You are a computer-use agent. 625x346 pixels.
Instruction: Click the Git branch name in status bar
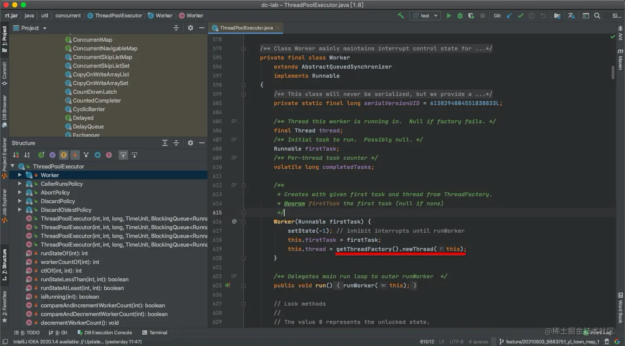552,342
